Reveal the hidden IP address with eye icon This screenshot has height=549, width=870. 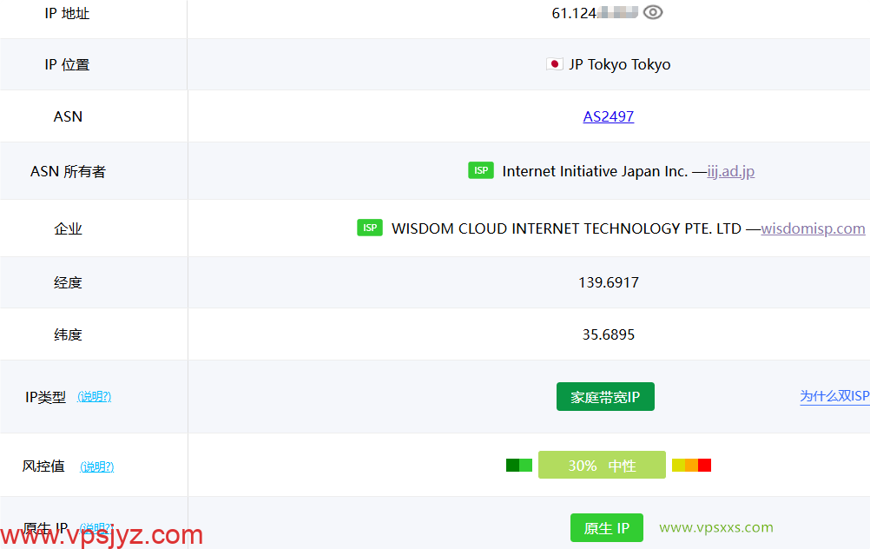click(653, 12)
